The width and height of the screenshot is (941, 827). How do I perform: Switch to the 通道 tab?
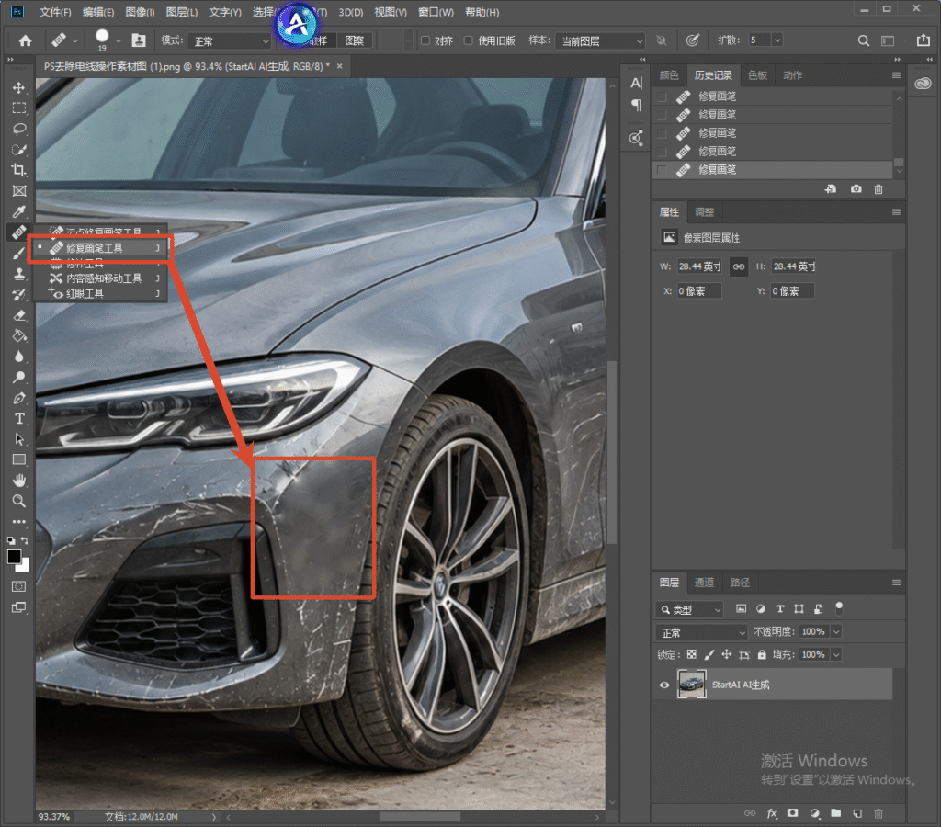click(704, 583)
